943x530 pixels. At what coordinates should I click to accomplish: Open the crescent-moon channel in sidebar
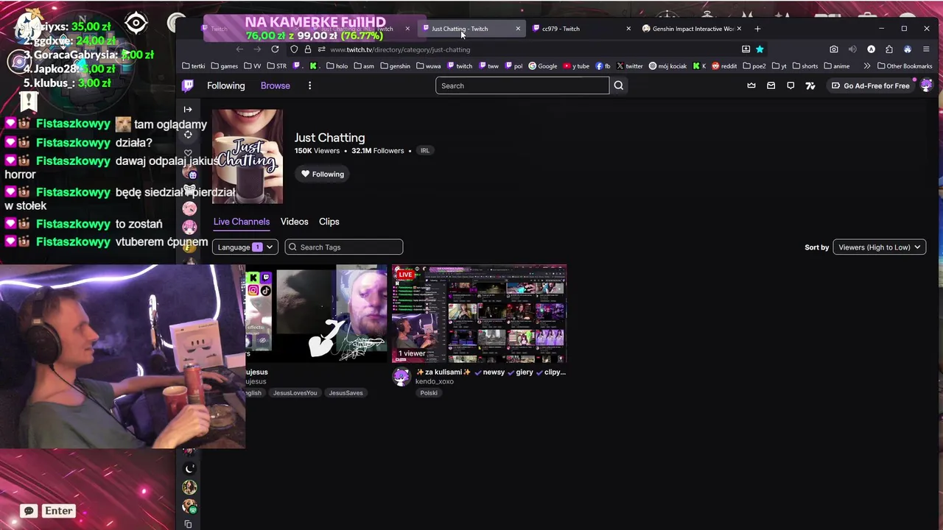(189, 468)
